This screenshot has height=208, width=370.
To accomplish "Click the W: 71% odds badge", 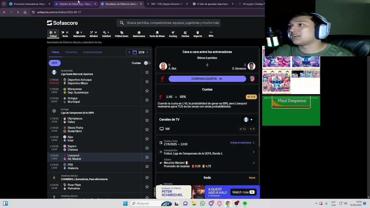I will tap(251, 97).
